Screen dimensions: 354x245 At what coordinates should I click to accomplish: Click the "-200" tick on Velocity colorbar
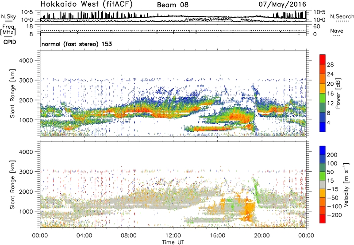click(335, 215)
